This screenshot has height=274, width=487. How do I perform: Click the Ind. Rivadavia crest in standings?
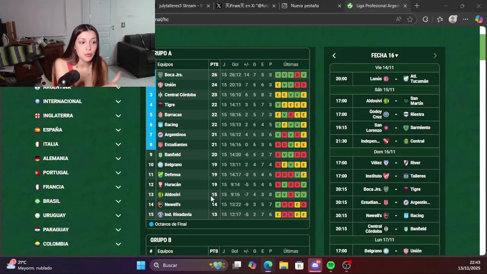(160, 214)
